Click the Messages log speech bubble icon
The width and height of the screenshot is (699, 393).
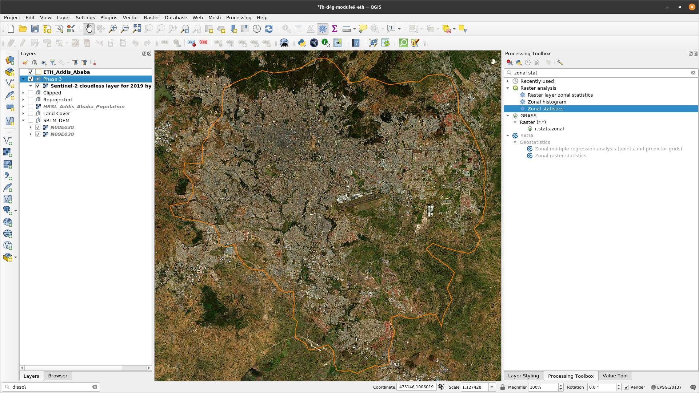pos(693,387)
